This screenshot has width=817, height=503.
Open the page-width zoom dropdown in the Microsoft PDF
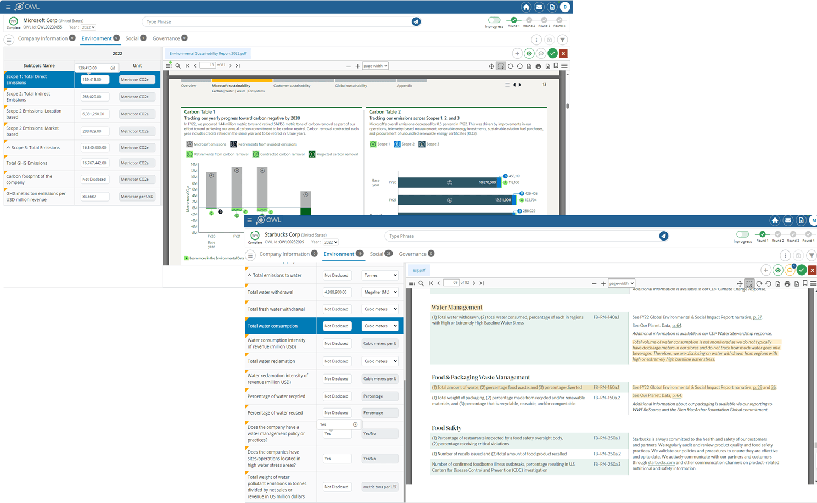(376, 66)
